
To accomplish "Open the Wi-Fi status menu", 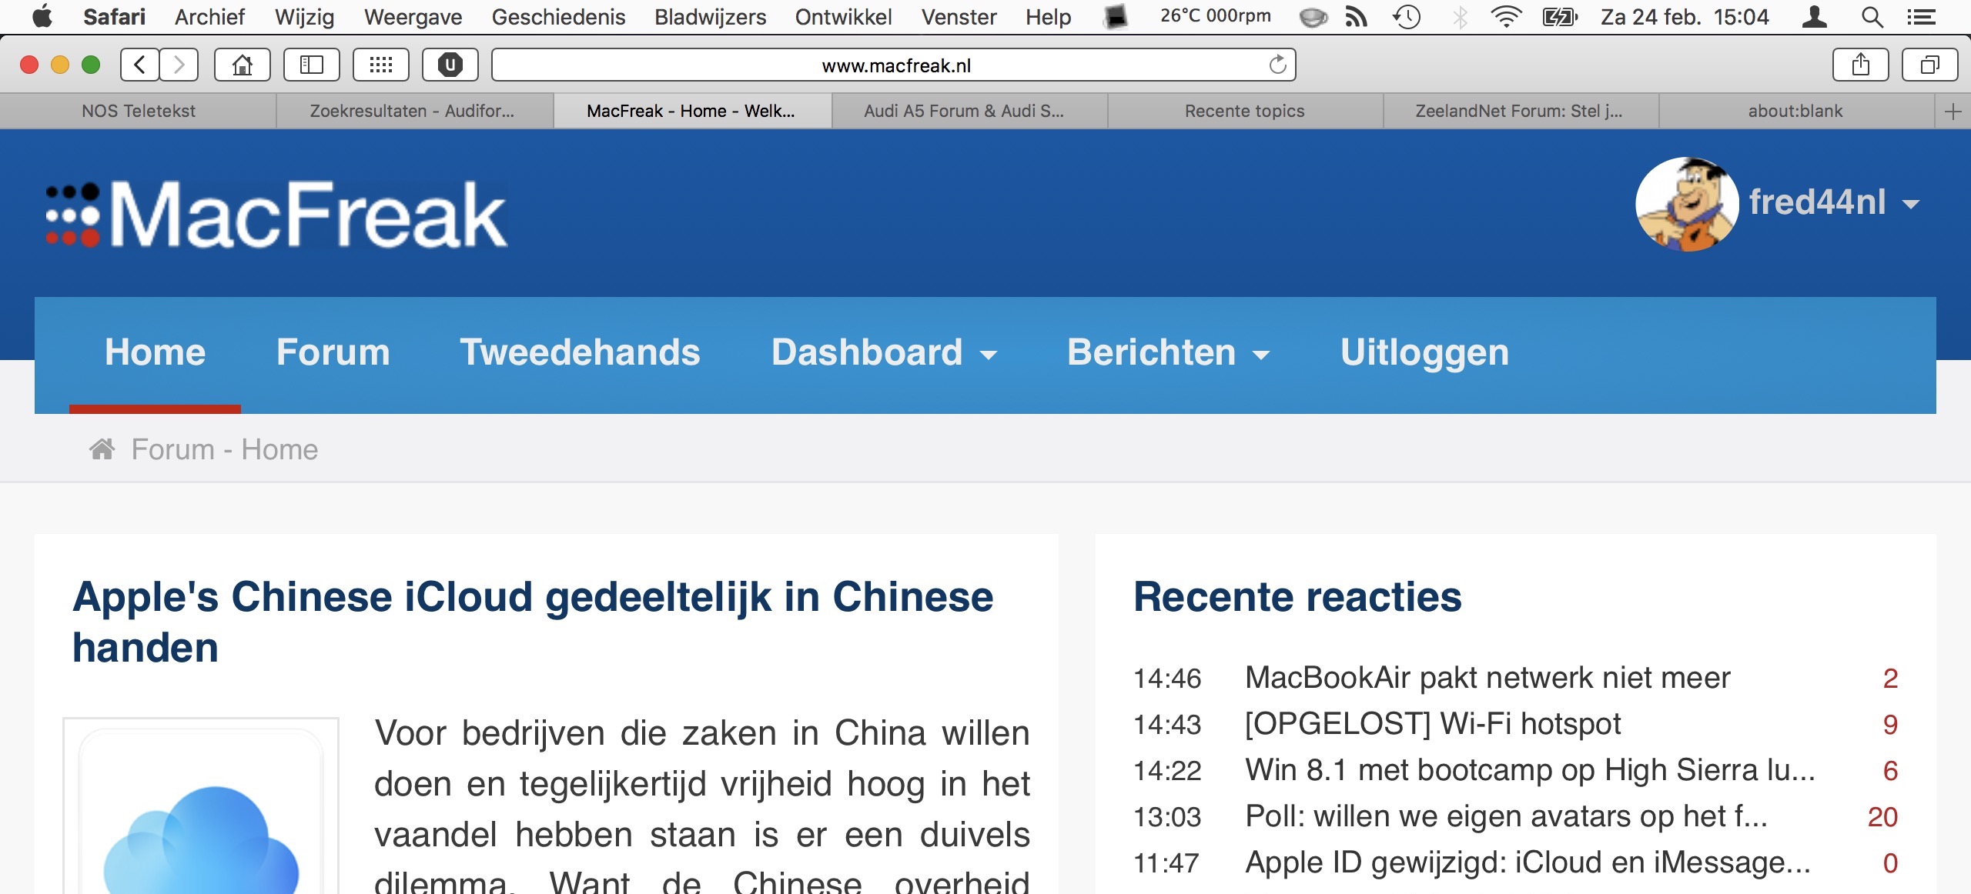I will point(1506,17).
